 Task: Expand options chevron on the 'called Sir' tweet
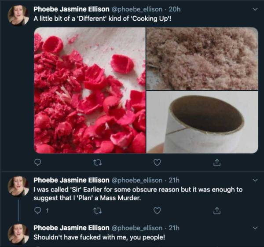pos(255,180)
